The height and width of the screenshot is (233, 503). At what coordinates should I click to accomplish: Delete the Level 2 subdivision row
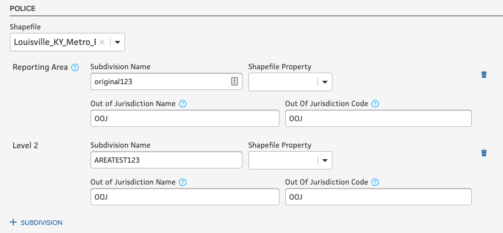pyautogui.click(x=484, y=153)
